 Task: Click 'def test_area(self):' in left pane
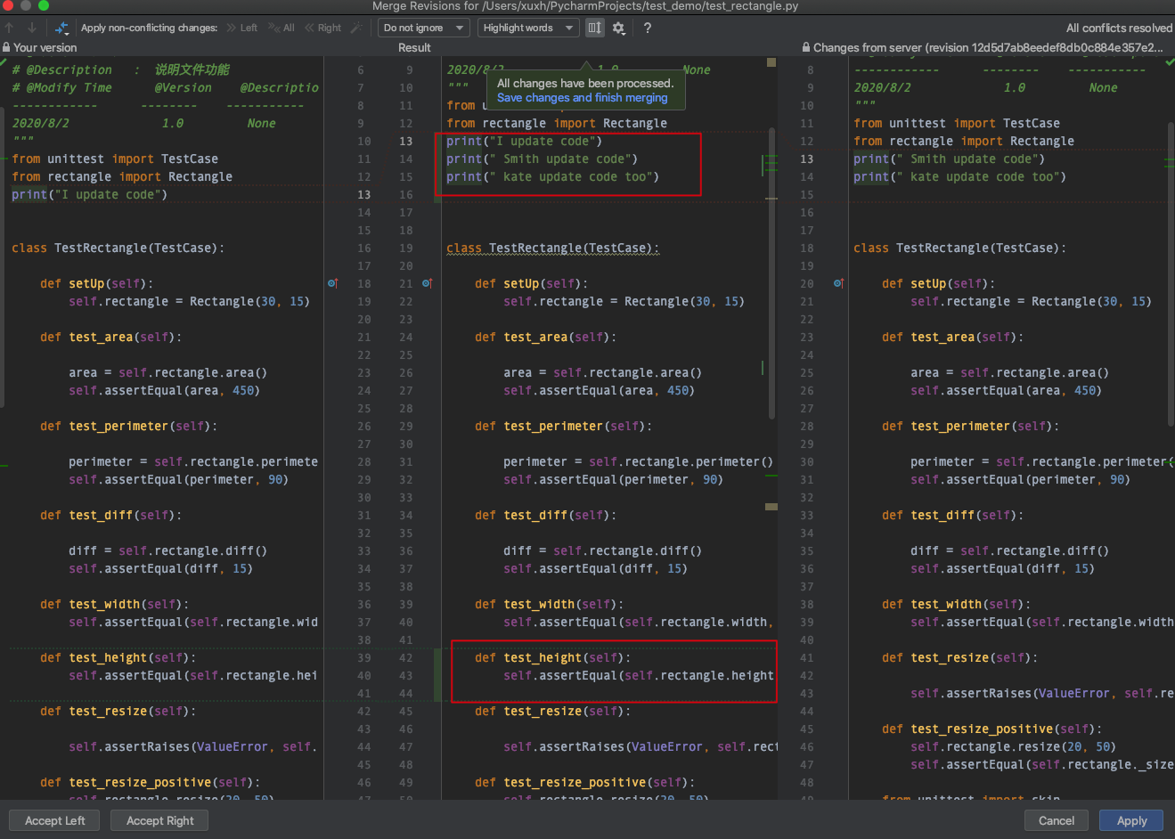point(110,337)
